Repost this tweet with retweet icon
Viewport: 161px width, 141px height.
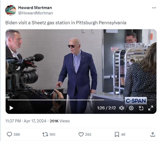click(x=45, y=134)
